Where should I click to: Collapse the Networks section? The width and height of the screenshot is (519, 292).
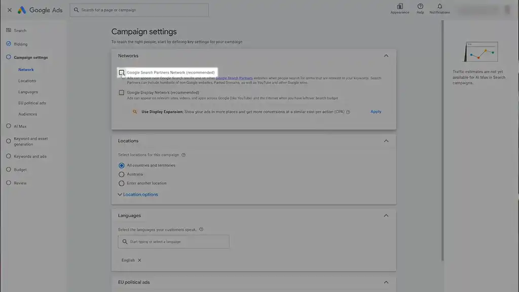point(386,56)
